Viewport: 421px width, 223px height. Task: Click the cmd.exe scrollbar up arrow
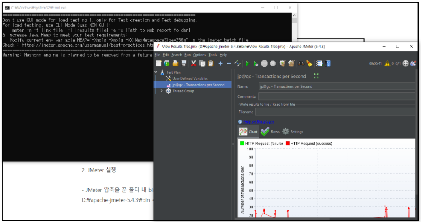(294, 15)
